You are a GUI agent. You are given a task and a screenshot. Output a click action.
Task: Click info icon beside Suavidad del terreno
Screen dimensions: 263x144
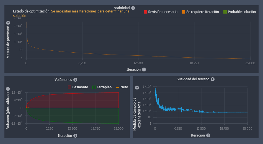point(213,79)
